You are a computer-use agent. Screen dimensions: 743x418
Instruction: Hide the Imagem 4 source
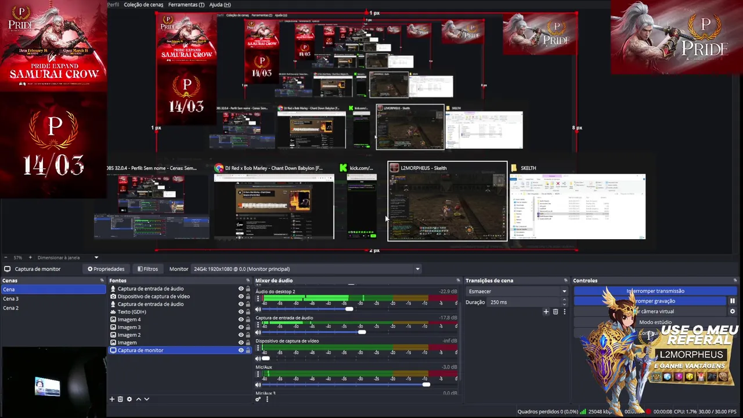click(241, 319)
